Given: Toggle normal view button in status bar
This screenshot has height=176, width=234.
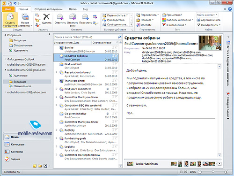Looking at the screenshot, I should [x=181, y=172].
